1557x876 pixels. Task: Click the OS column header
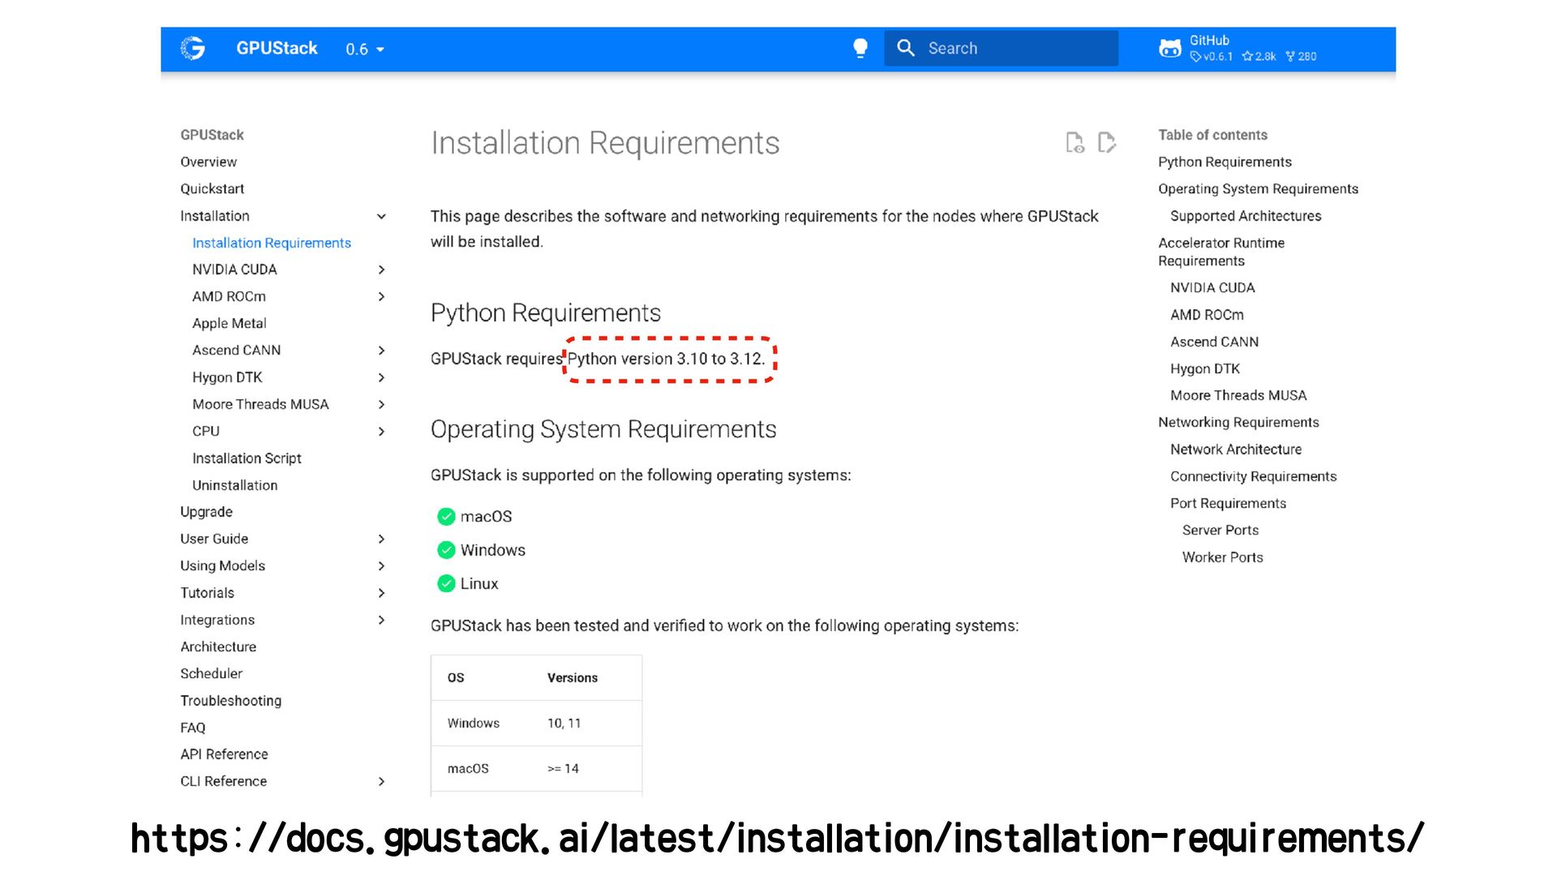pyautogui.click(x=456, y=678)
